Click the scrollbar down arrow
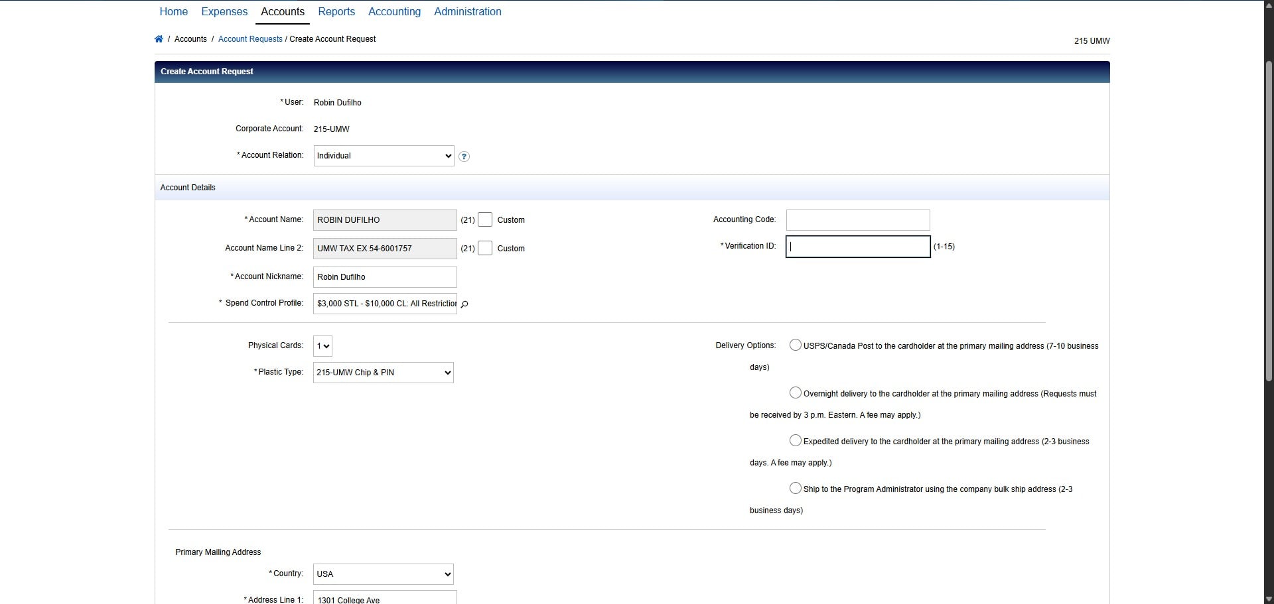 click(1267, 599)
